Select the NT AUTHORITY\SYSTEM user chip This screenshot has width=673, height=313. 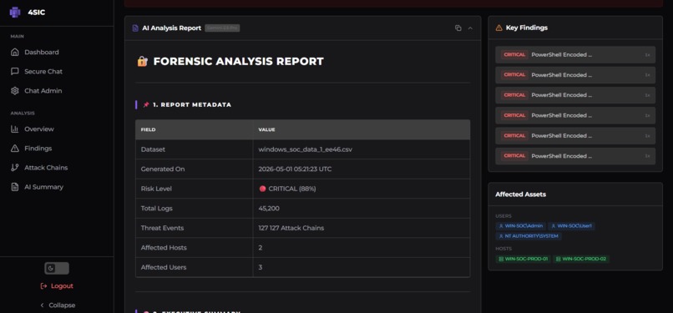click(x=529, y=236)
